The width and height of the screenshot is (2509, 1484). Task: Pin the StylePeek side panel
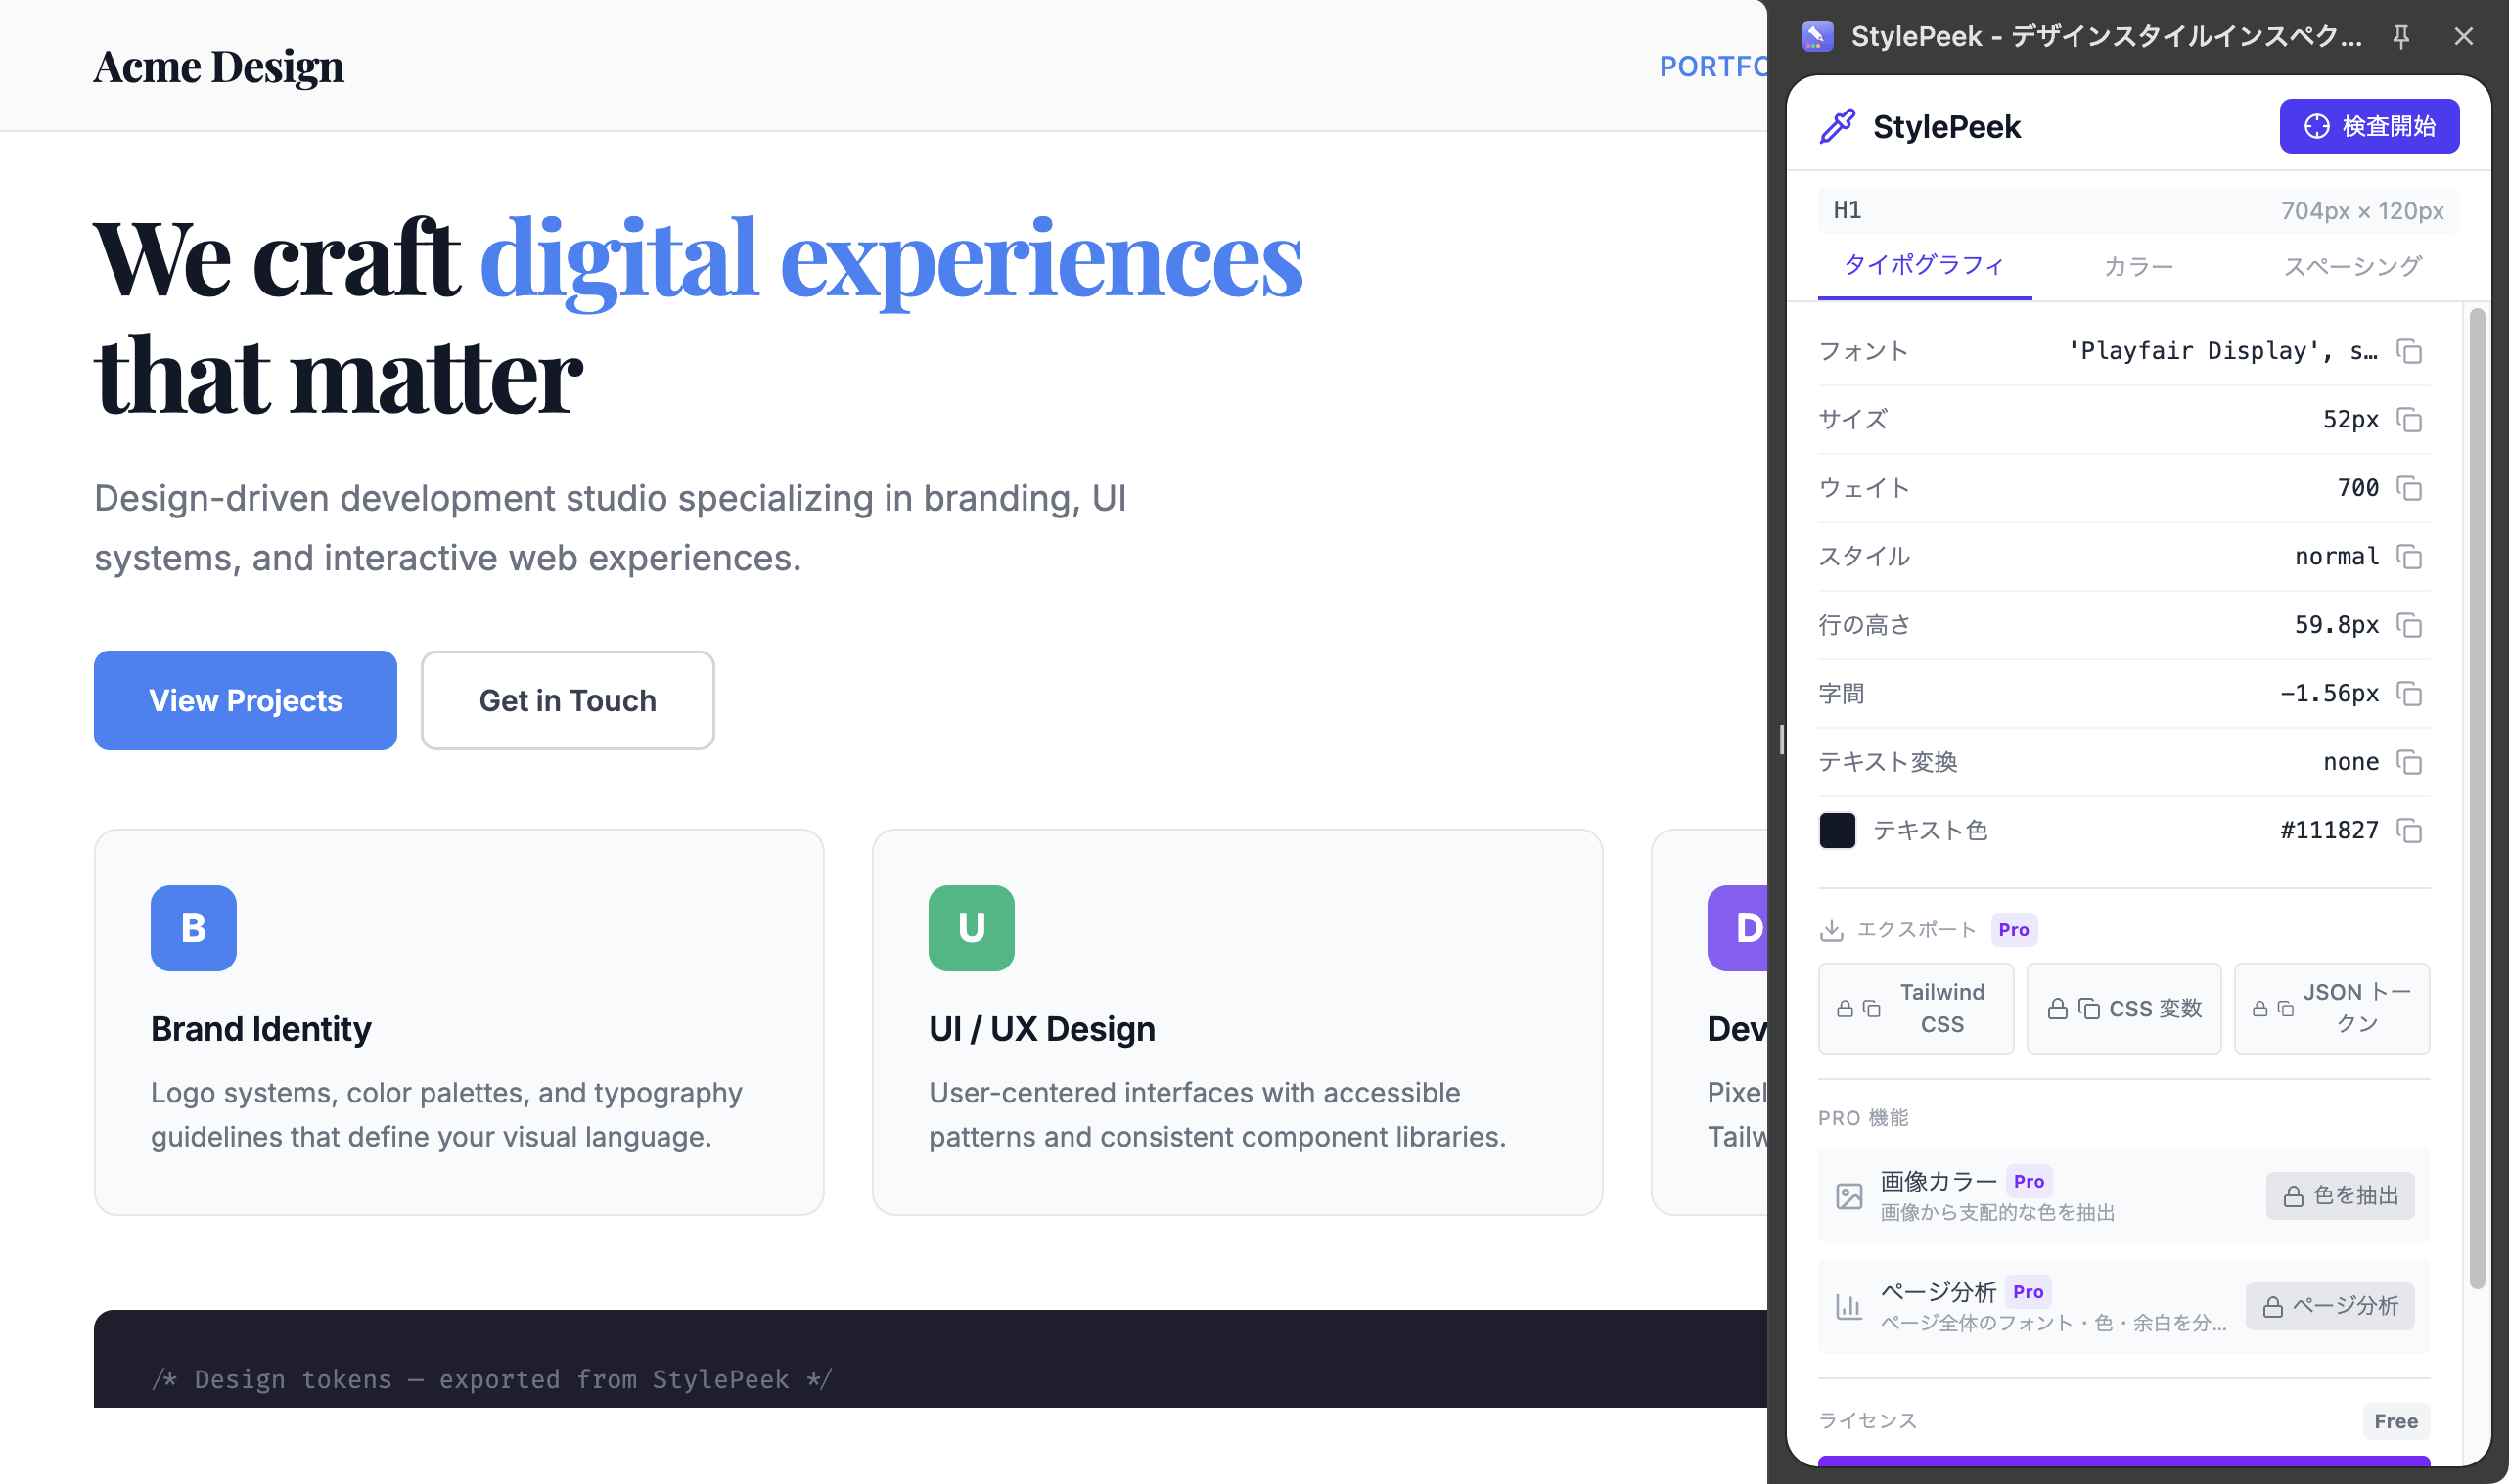[x=2401, y=37]
